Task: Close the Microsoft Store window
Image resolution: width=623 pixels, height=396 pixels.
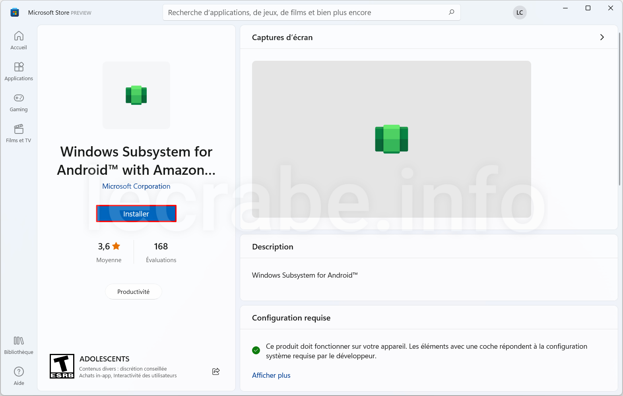Action: pos(611,8)
